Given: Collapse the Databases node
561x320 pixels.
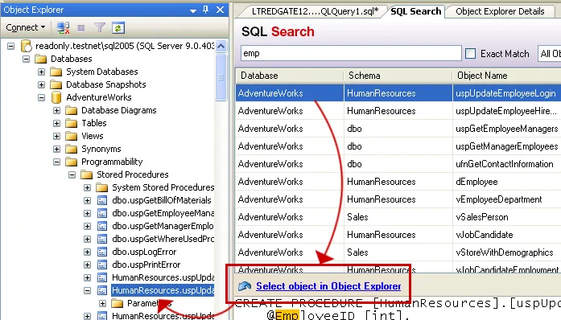Looking at the screenshot, I should [x=26, y=59].
